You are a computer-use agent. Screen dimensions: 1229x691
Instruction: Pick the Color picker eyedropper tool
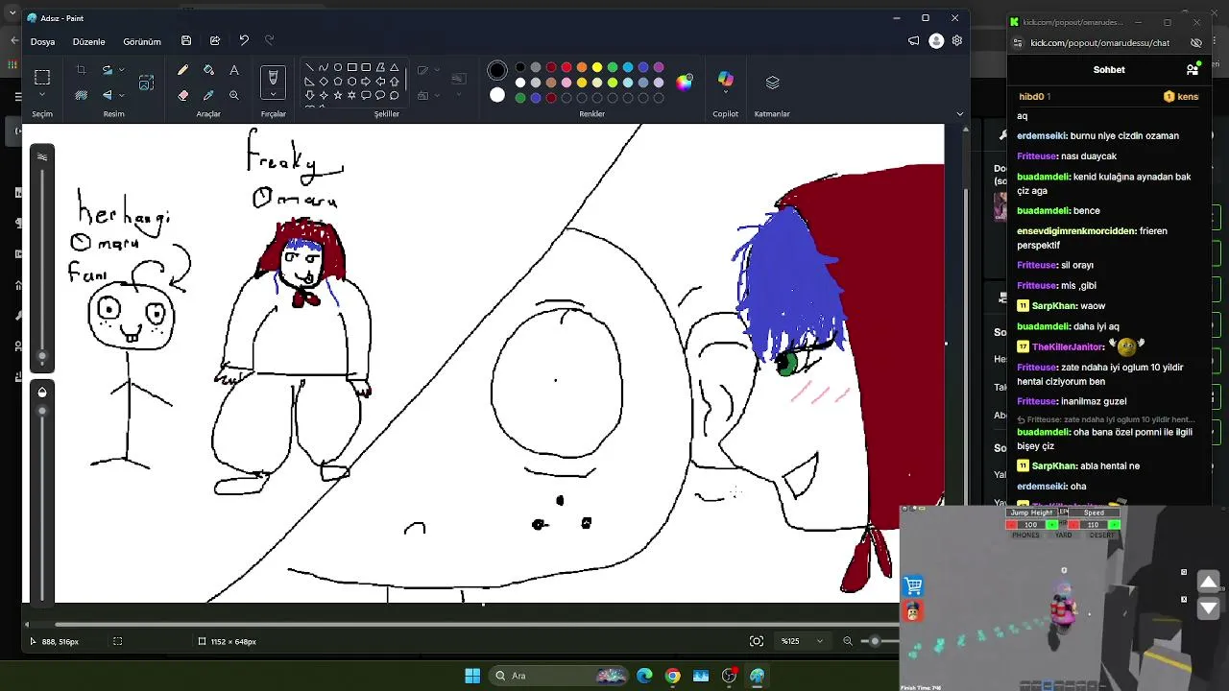pos(208,95)
